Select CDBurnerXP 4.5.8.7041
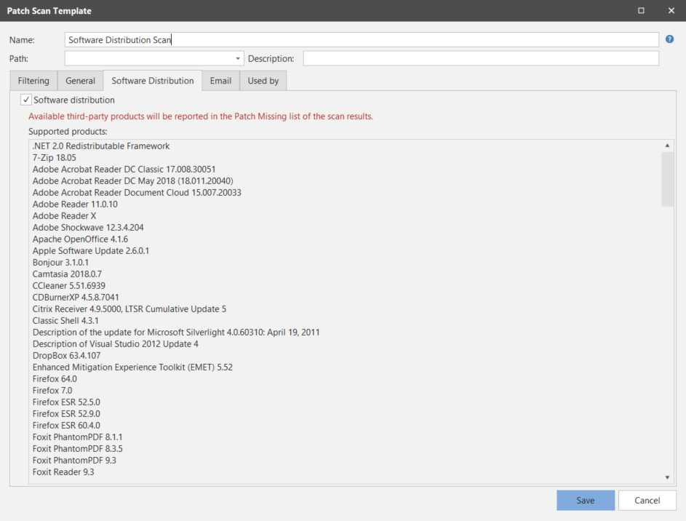This screenshot has width=686, height=521. point(76,298)
